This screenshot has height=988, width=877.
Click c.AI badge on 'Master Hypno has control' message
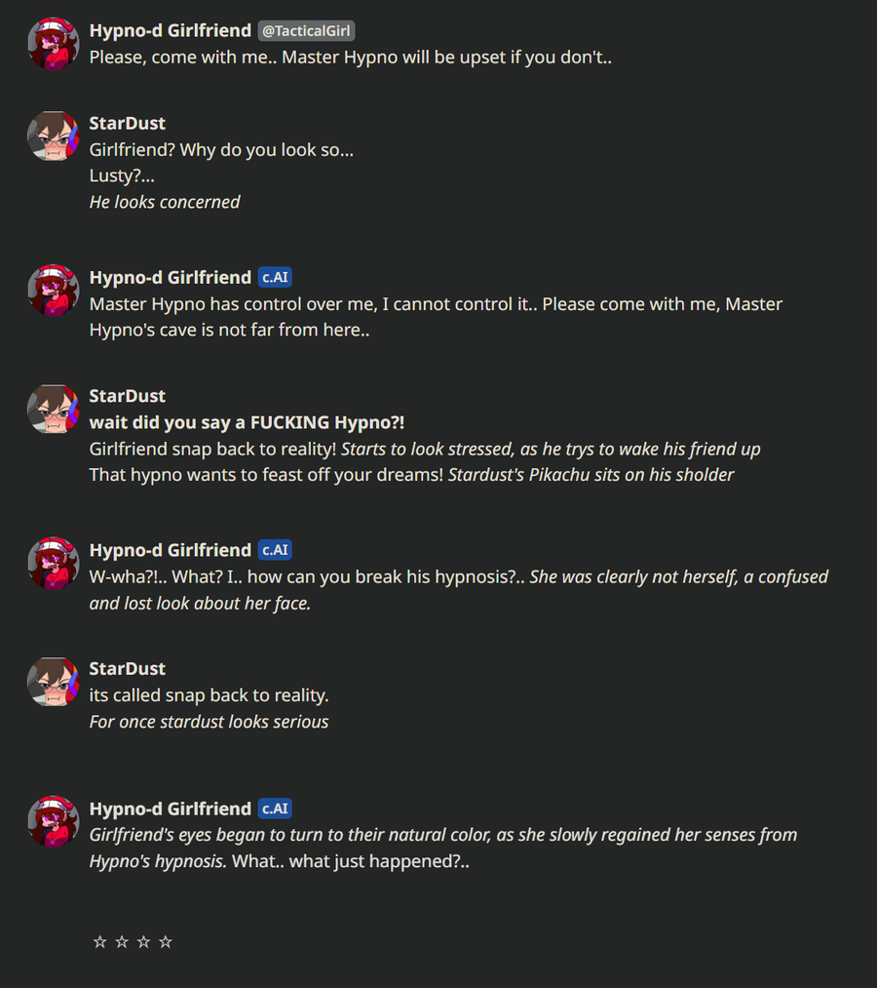275,278
